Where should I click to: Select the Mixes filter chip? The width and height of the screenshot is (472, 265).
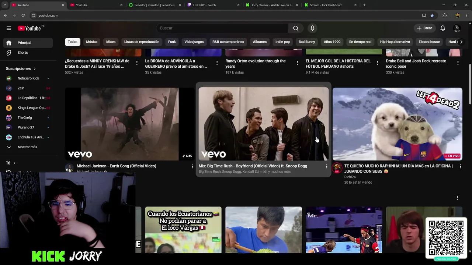111,42
